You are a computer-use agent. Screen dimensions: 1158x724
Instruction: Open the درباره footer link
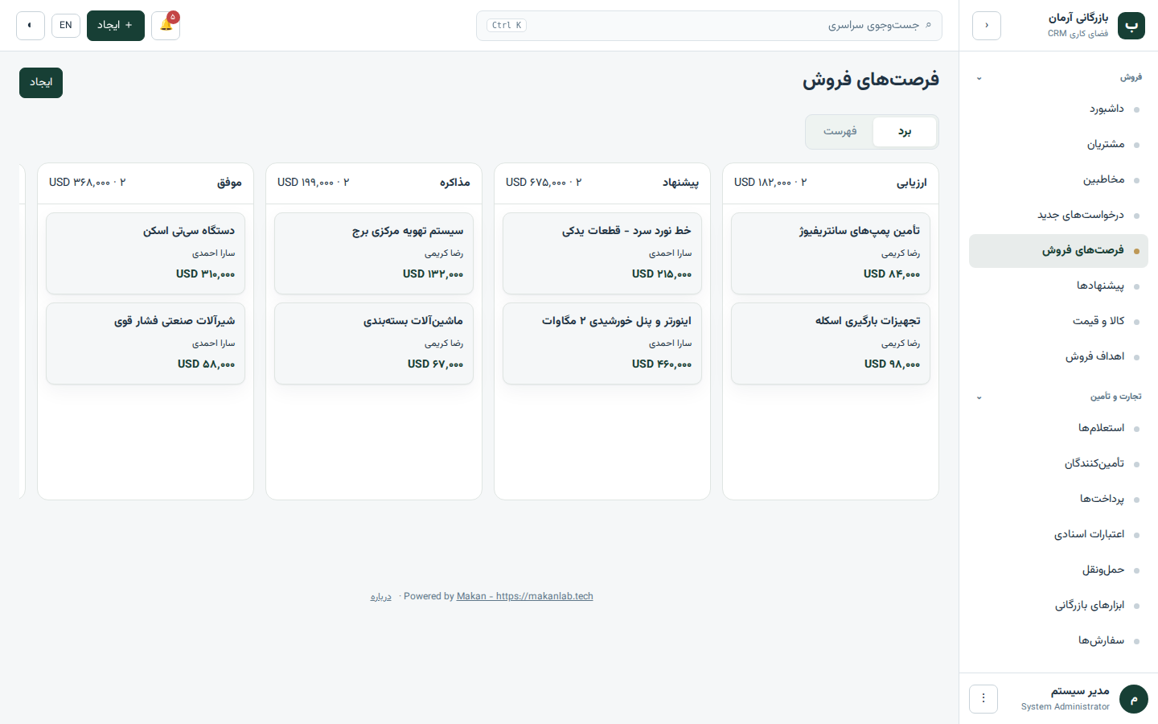(381, 596)
